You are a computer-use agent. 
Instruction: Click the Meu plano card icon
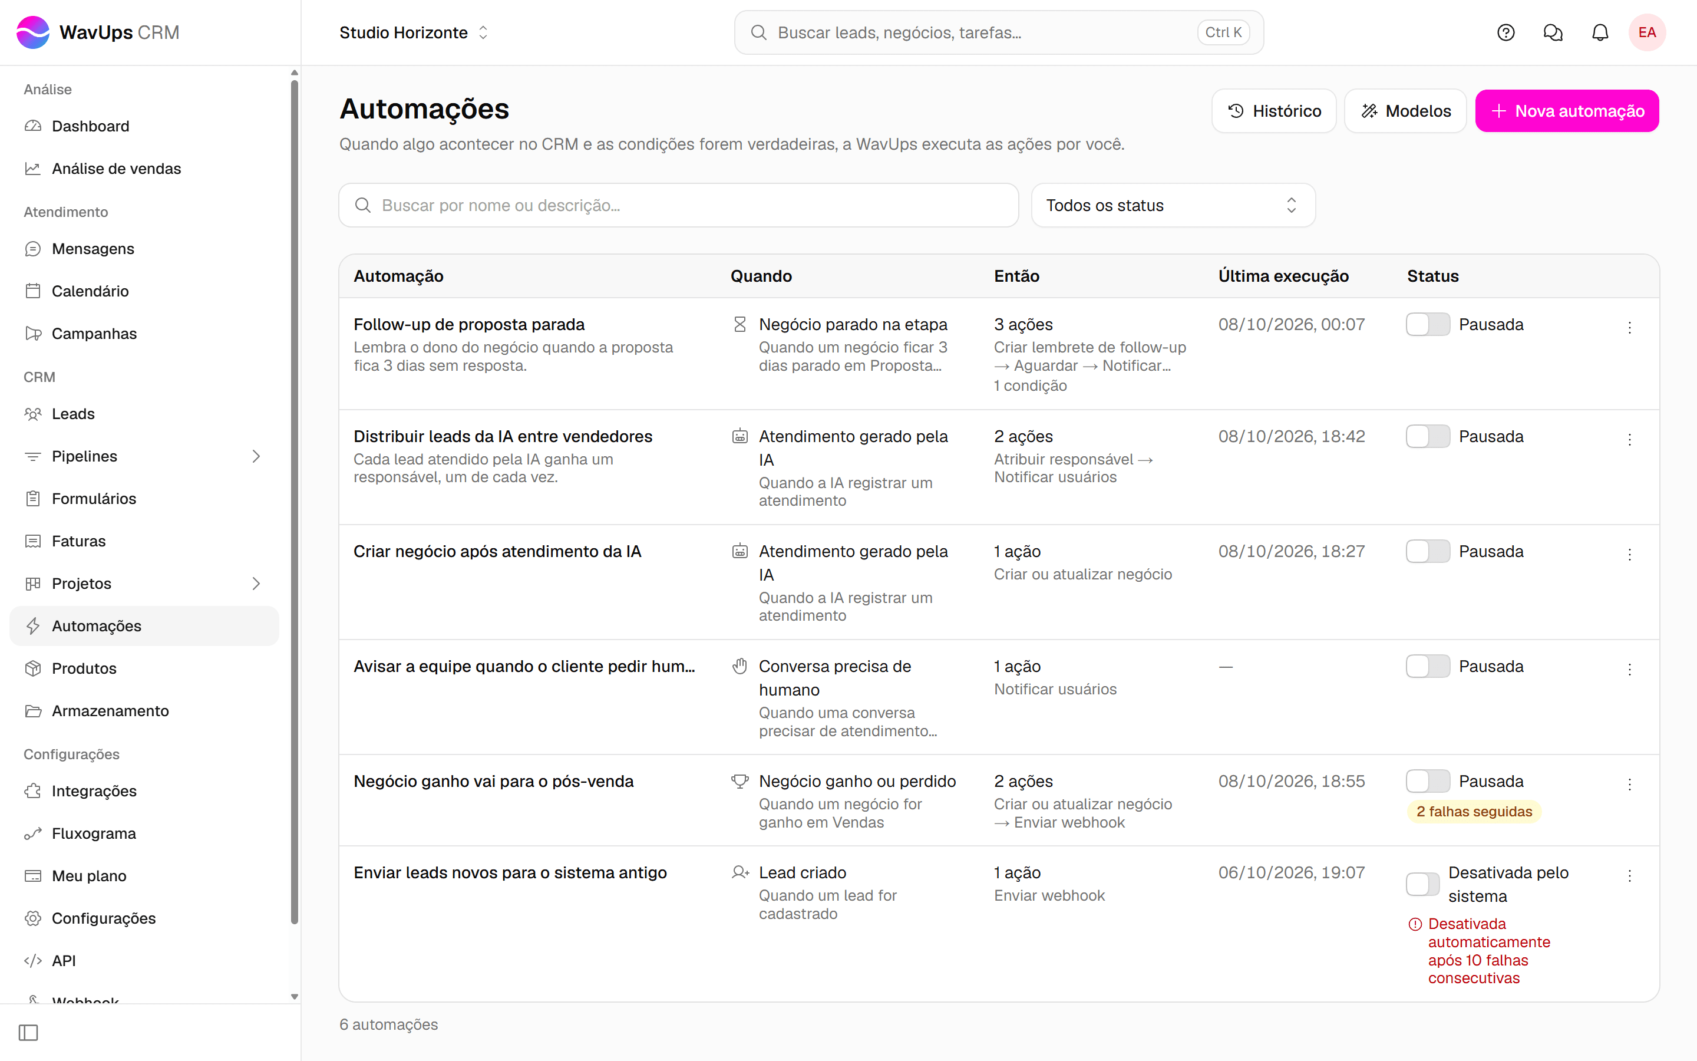[33, 876]
